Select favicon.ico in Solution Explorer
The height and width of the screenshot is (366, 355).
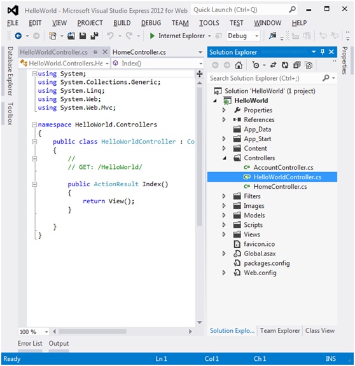(259, 244)
